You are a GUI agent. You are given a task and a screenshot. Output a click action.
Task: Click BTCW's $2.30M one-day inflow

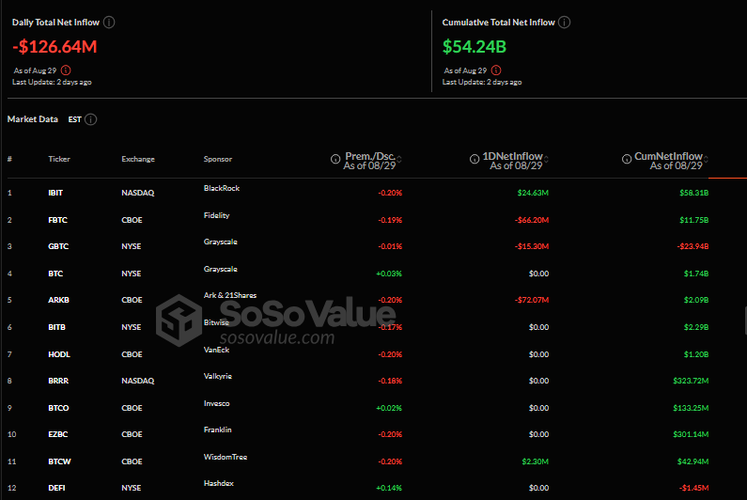pos(535,461)
